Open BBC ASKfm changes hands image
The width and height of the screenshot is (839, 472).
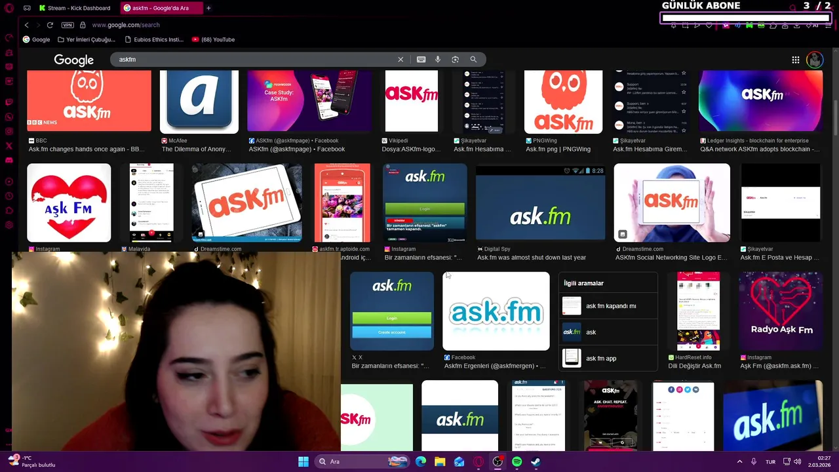[88, 101]
